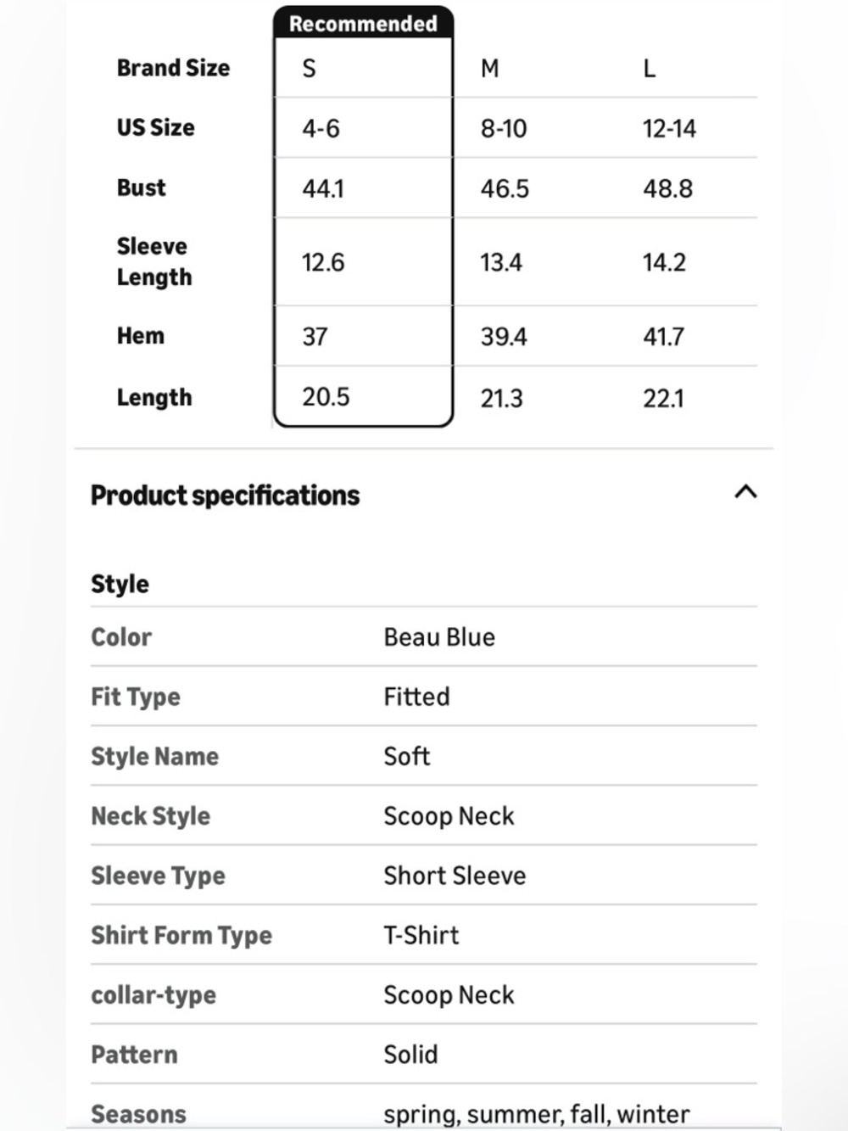Click the T-Shirt form type value
The width and height of the screenshot is (848, 1131).
[421, 935]
